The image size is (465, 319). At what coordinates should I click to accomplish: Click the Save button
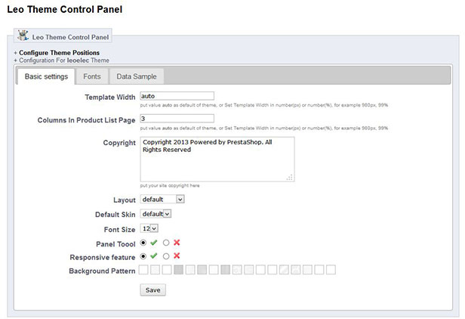pyautogui.click(x=153, y=290)
